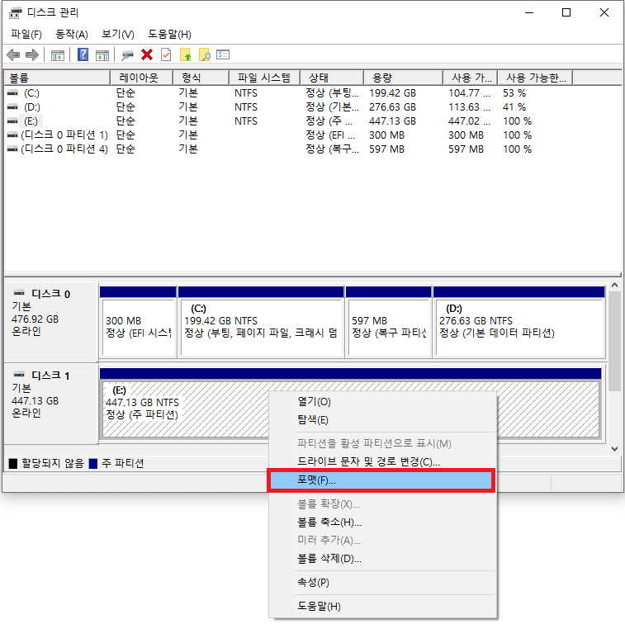The width and height of the screenshot is (625, 624).
Task: Sort by 사용 가능한... column header
Action: 535,78
